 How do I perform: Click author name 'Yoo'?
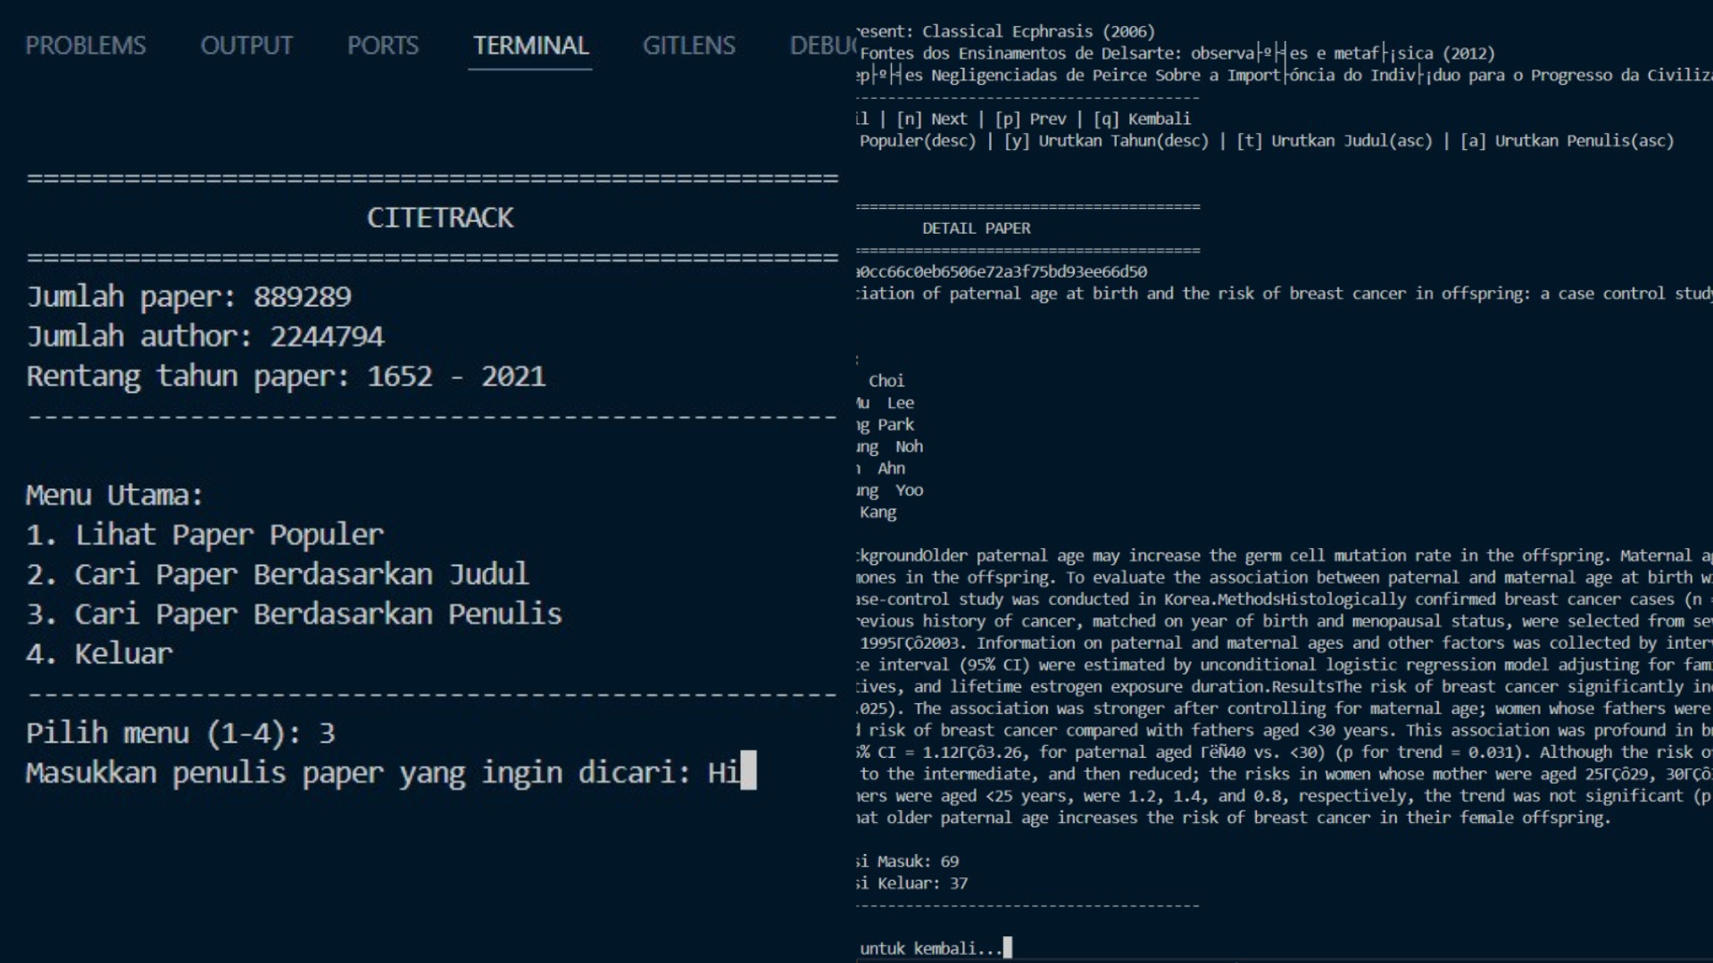click(x=910, y=491)
